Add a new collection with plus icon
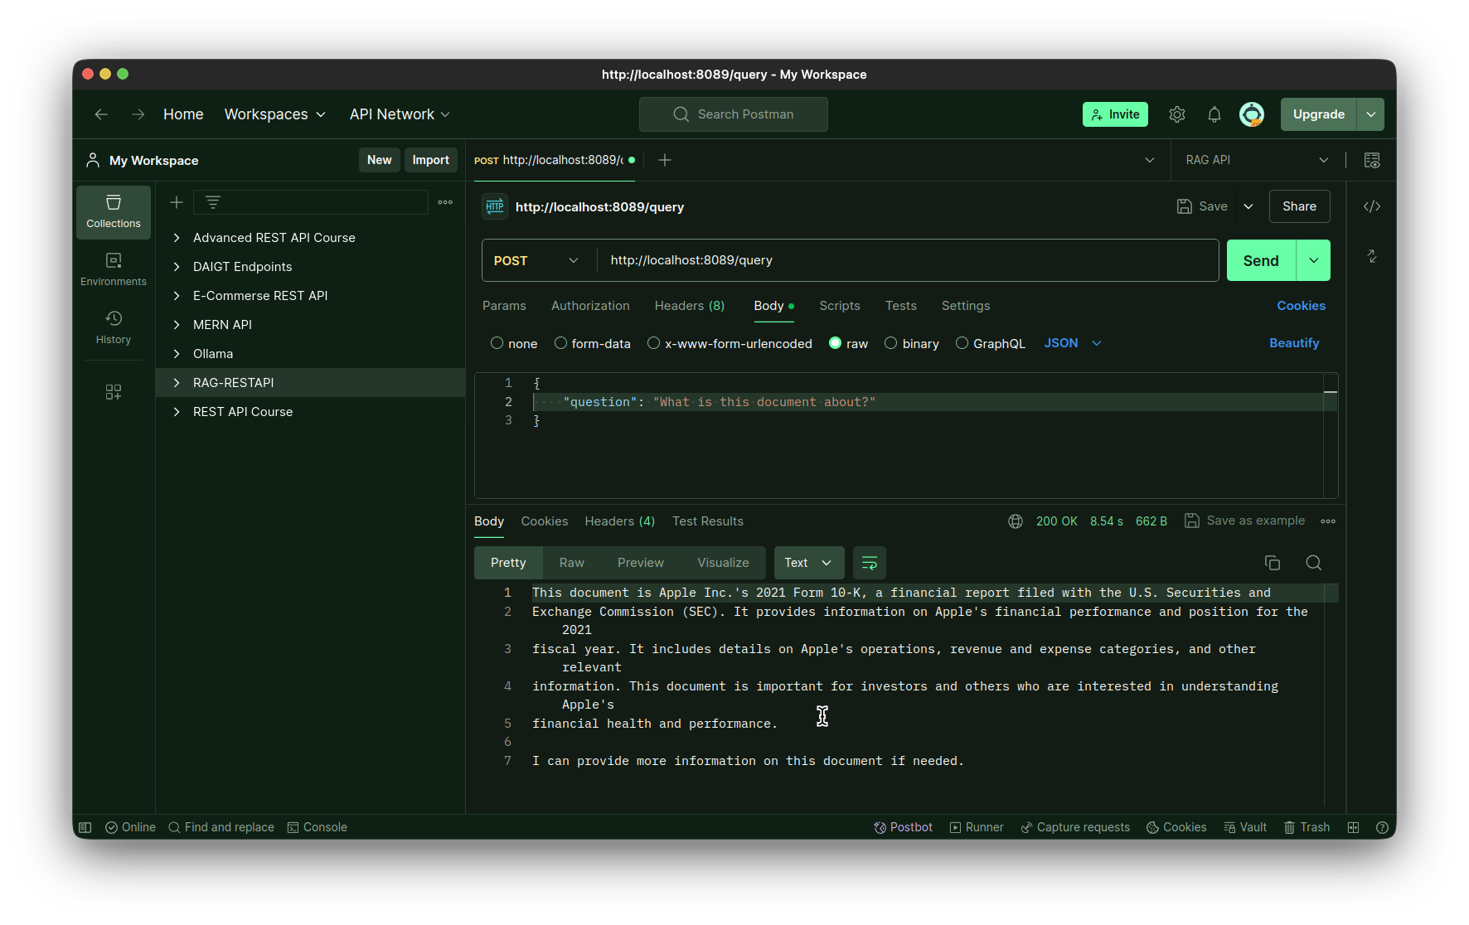The image size is (1469, 925). tap(177, 202)
